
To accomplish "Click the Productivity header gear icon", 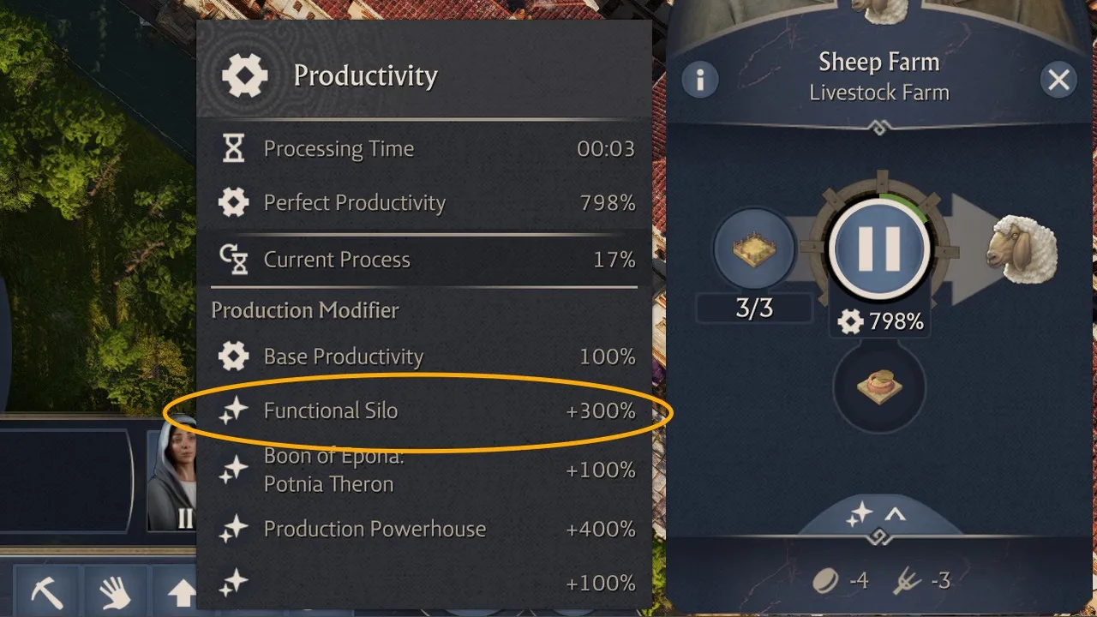I will 244,75.
